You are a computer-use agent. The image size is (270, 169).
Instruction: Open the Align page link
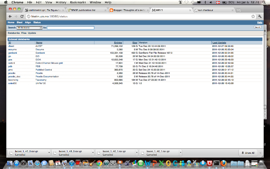(28, 22)
